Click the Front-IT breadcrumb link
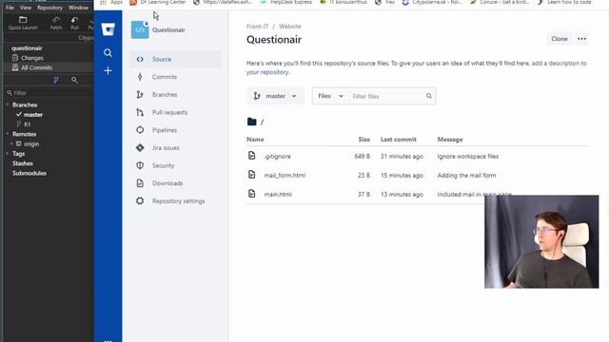This screenshot has height=342, width=609. click(257, 27)
